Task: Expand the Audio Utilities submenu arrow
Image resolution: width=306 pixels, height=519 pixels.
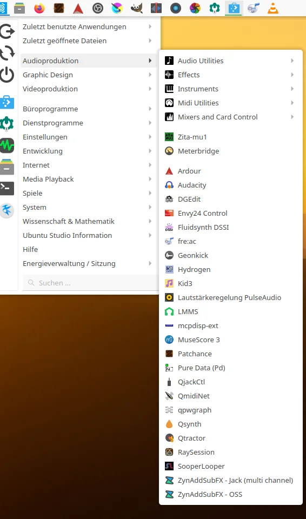Action: (292, 61)
